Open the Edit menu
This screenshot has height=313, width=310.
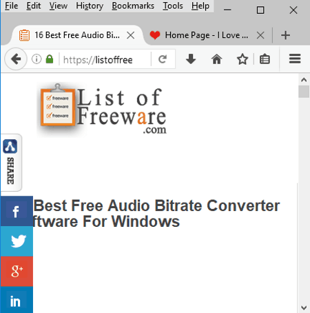click(34, 6)
